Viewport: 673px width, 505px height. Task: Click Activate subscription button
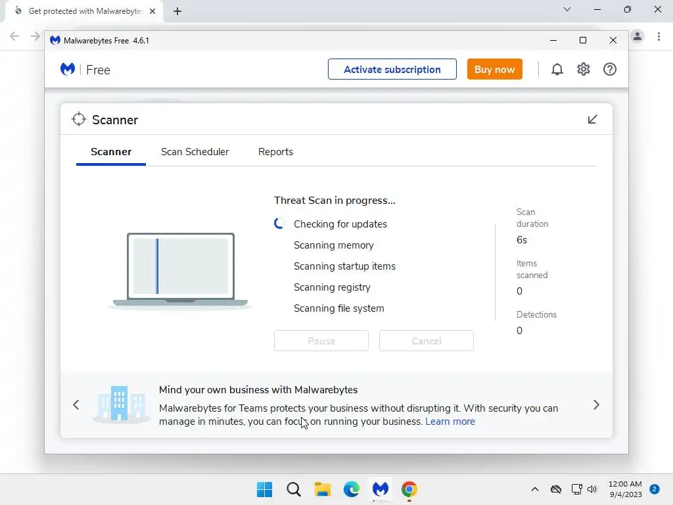(x=392, y=69)
